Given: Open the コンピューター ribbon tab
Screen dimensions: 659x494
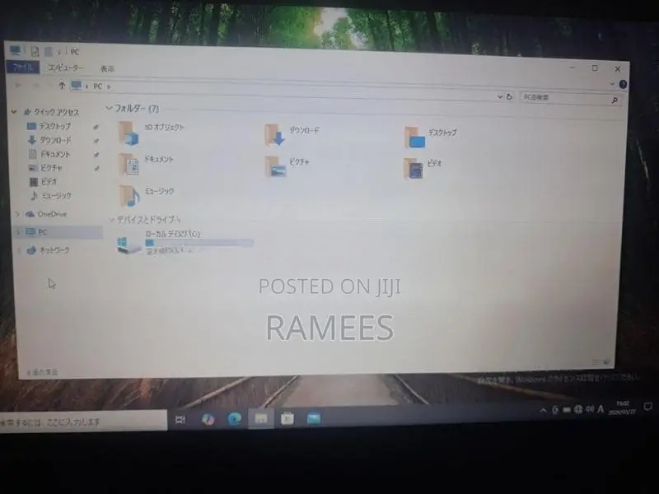Looking at the screenshot, I should (x=65, y=68).
